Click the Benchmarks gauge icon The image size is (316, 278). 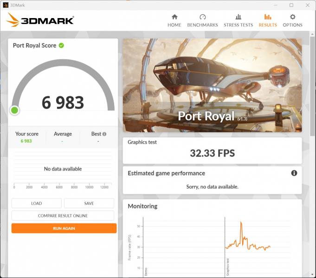202,17
